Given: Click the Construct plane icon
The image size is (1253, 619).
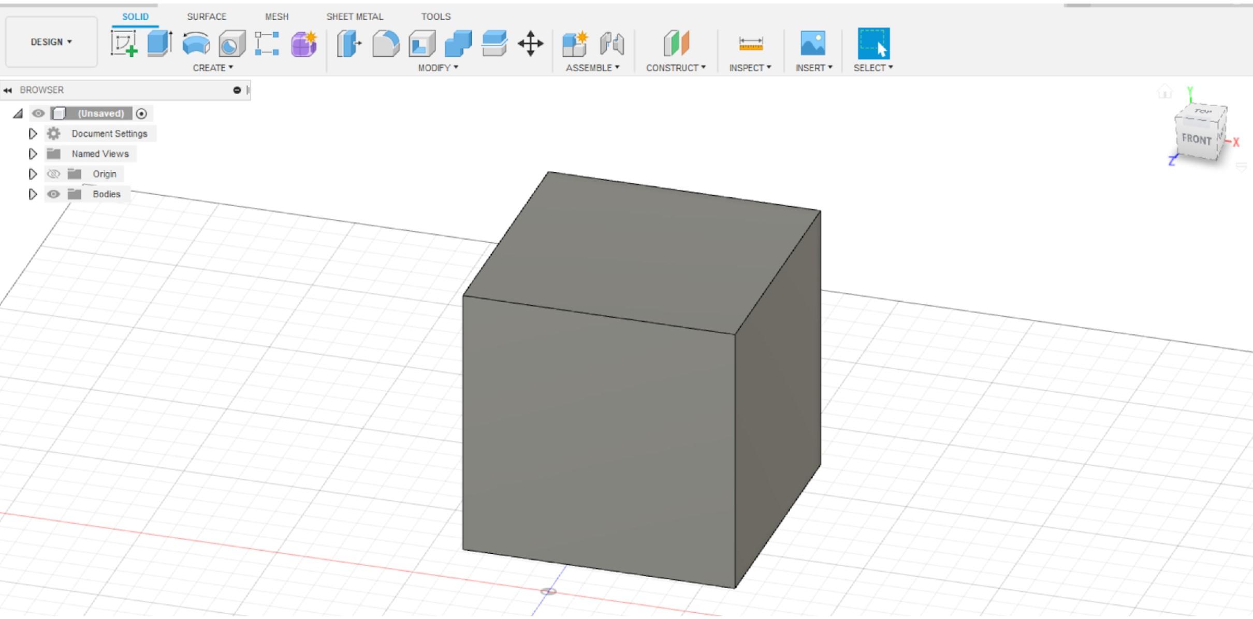Looking at the screenshot, I should [x=676, y=43].
